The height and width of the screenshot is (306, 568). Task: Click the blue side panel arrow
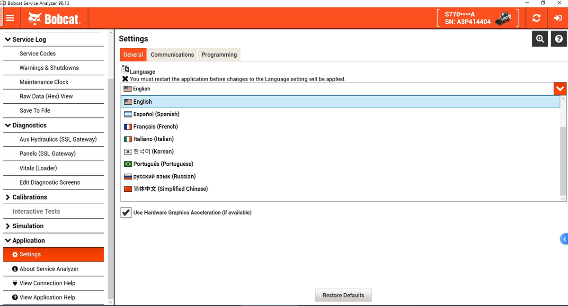click(x=564, y=239)
